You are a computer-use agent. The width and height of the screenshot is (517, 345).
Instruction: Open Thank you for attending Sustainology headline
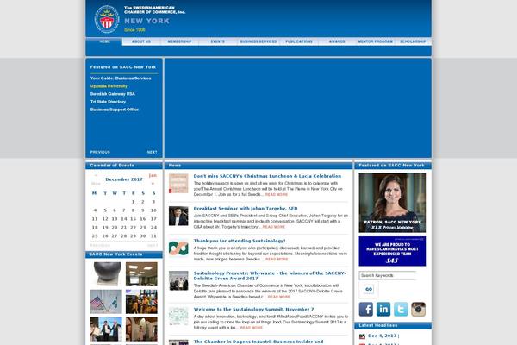(x=240, y=241)
